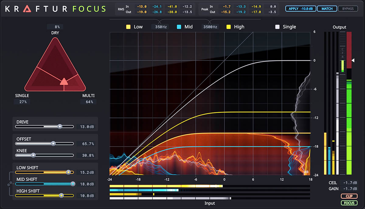The width and height of the screenshot is (365, 209).
Task: Toggle the Low band yellow swatch
Action: (x=128, y=27)
